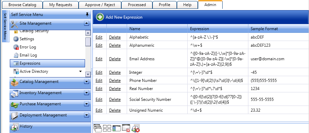Go to the Processed tab
The width and height of the screenshot is (309, 133).
(137, 5)
